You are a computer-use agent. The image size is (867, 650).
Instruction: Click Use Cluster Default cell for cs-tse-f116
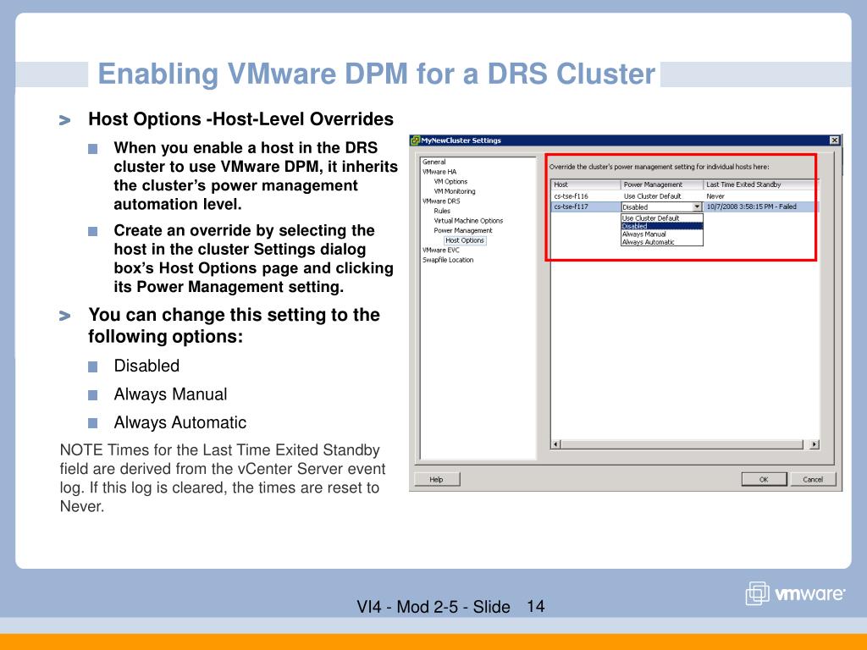[653, 196]
